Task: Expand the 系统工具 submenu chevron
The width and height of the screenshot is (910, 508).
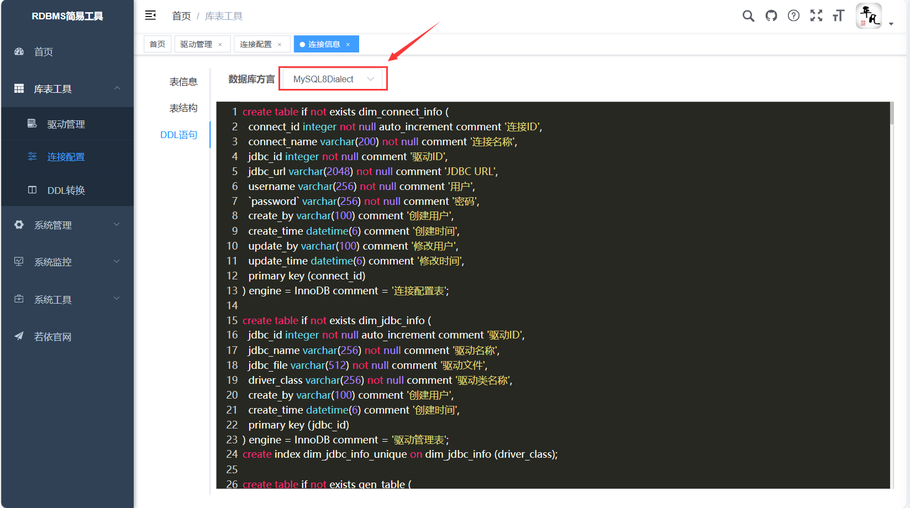Action: [x=117, y=299]
